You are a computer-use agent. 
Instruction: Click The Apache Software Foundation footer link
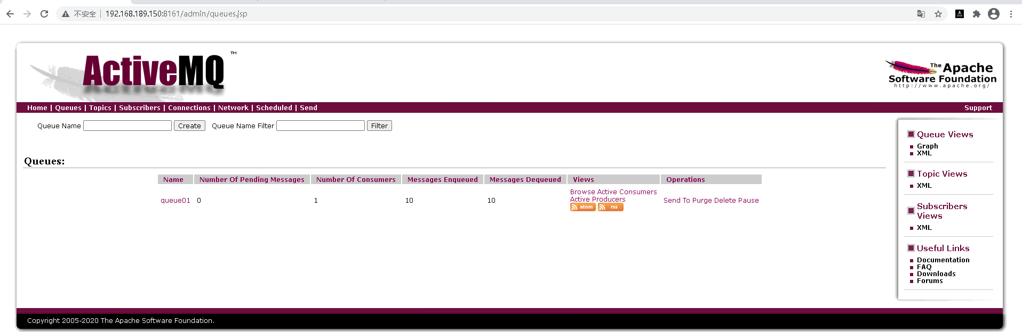(156, 320)
